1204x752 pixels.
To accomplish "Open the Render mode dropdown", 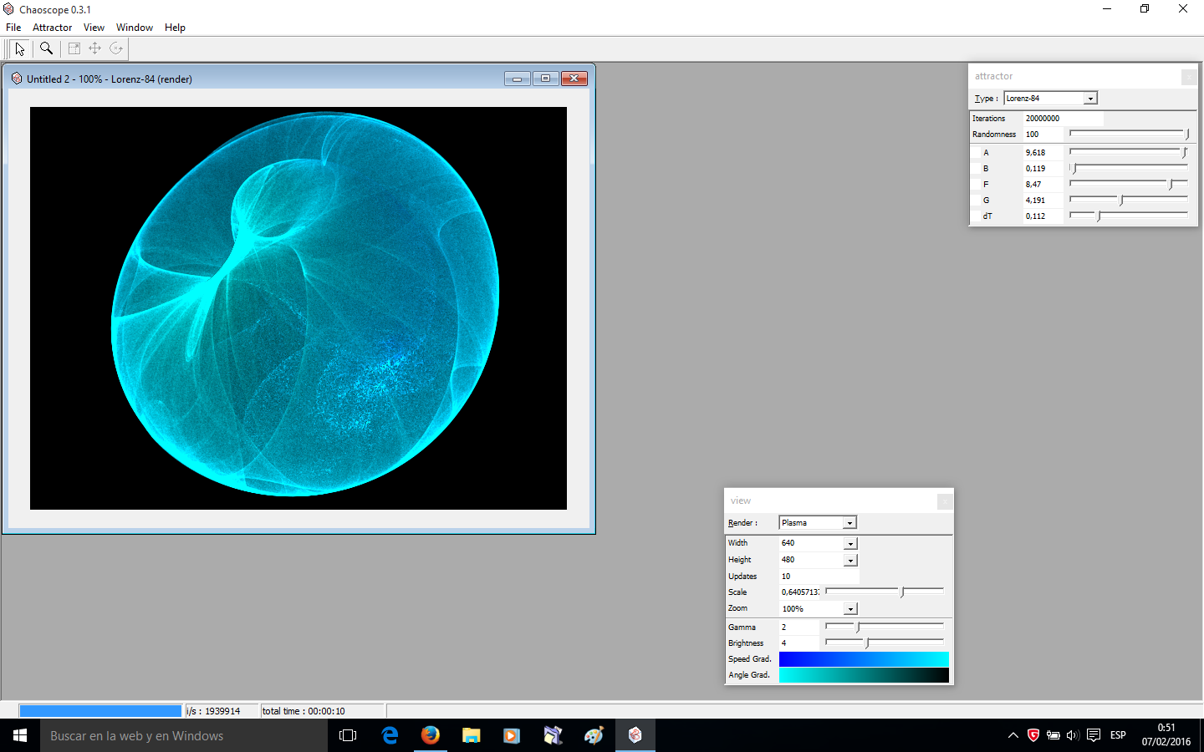I will pyautogui.click(x=818, y=523).
